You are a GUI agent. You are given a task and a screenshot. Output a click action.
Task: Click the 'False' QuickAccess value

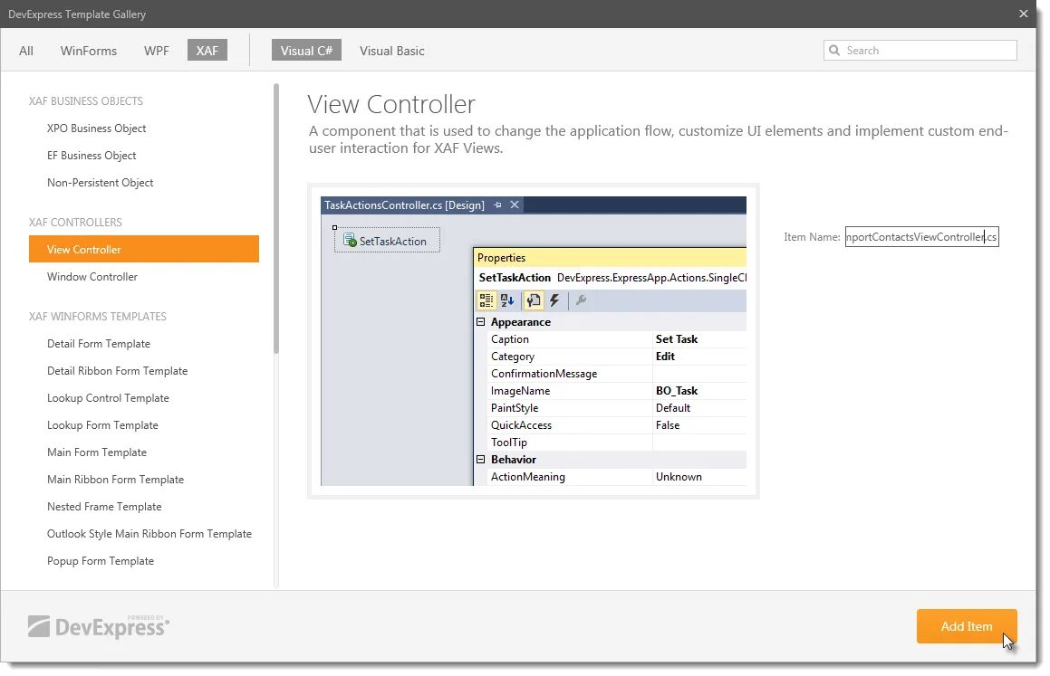click(x=668, y=425)
